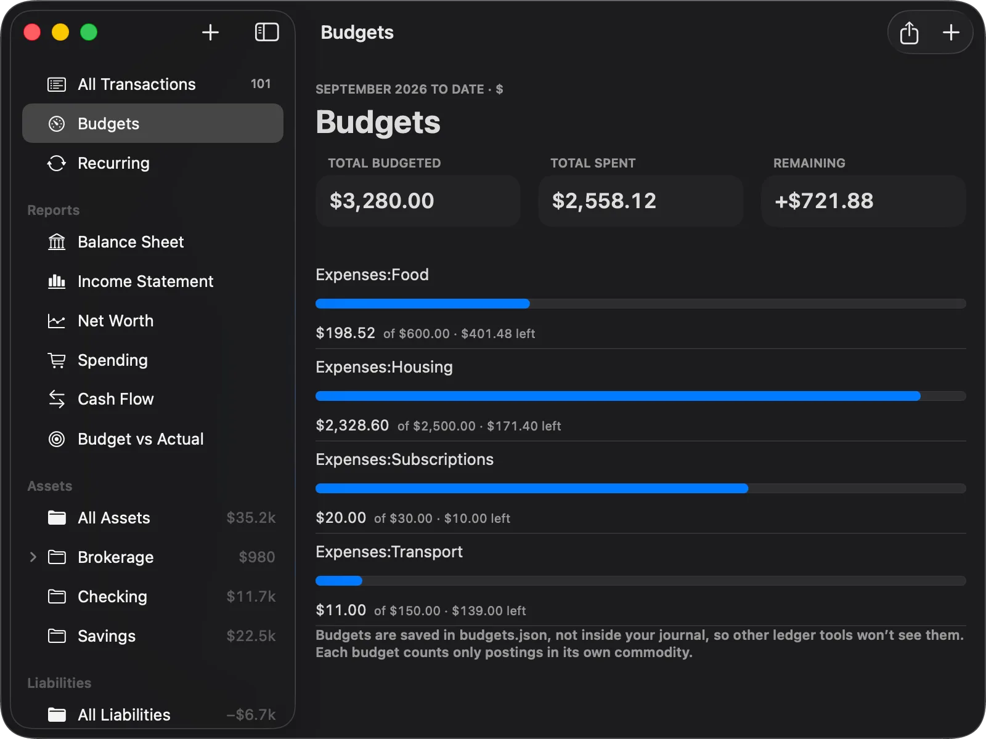Open the Spending report
Screen dimensions: 986x739
pos(153,360)
